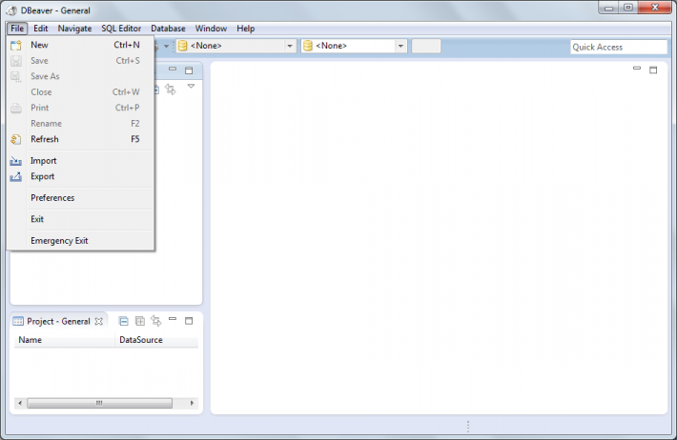Minimize the editor area
Screen dimensions: 677x440
(x=637, y=69)
